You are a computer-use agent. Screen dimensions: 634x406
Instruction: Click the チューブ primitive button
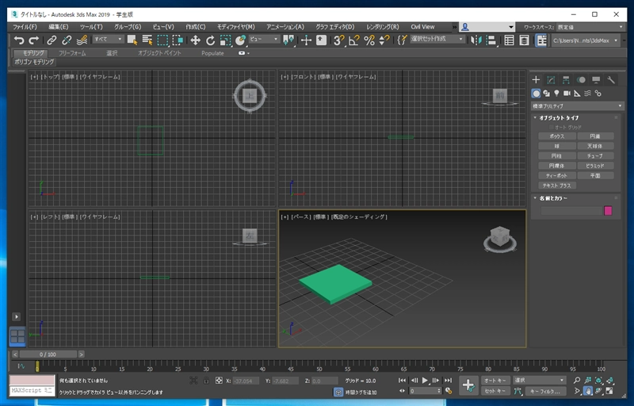tap(595, 155)
